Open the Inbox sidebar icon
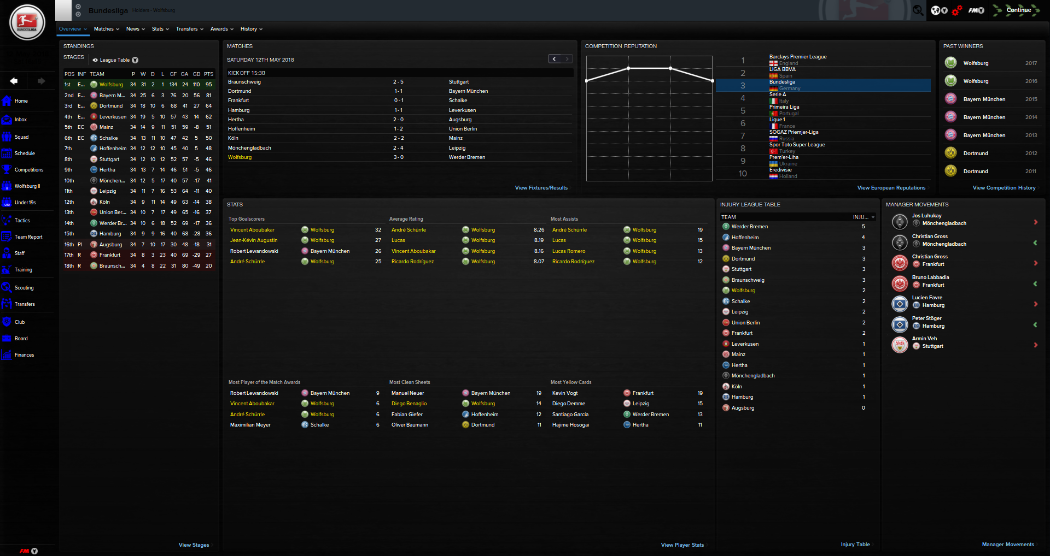The height and width of the screenshot is (556, 1050). click(7, 119)
